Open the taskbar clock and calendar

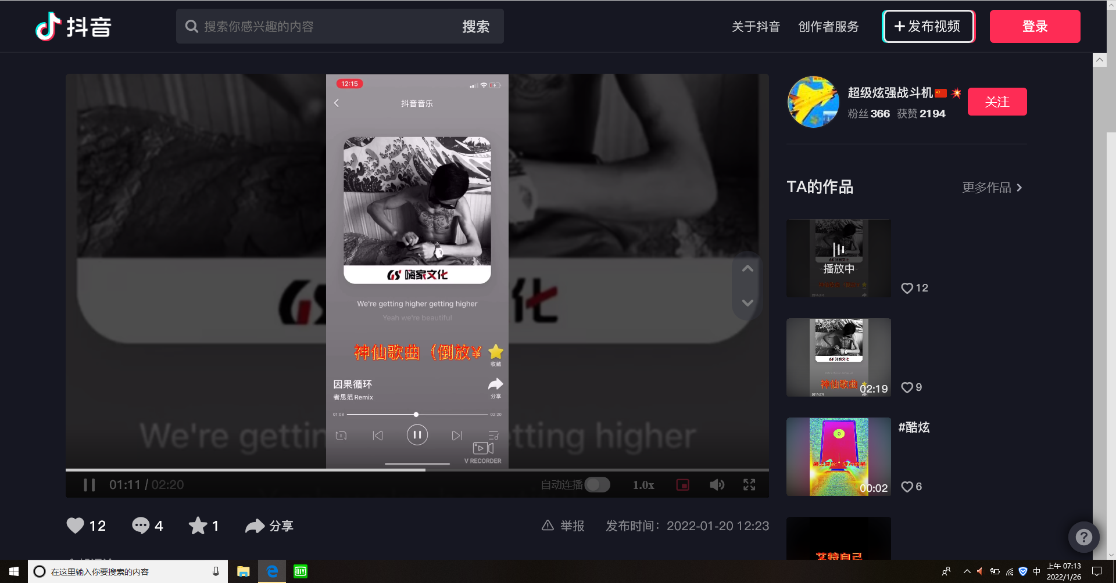1064,571
